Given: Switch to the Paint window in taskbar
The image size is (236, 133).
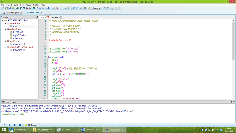Looking at the screenshot, I should pyautogui.click(x=67, y=130).
